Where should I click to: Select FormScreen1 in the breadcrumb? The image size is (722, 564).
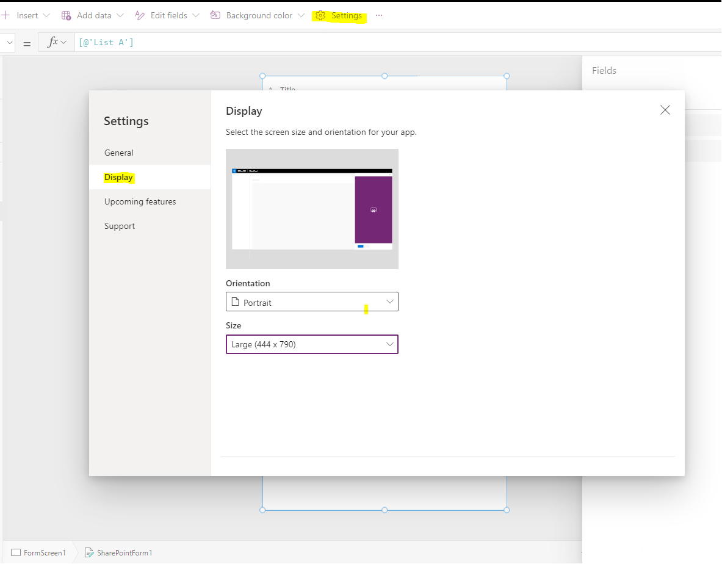click(45, 552)
